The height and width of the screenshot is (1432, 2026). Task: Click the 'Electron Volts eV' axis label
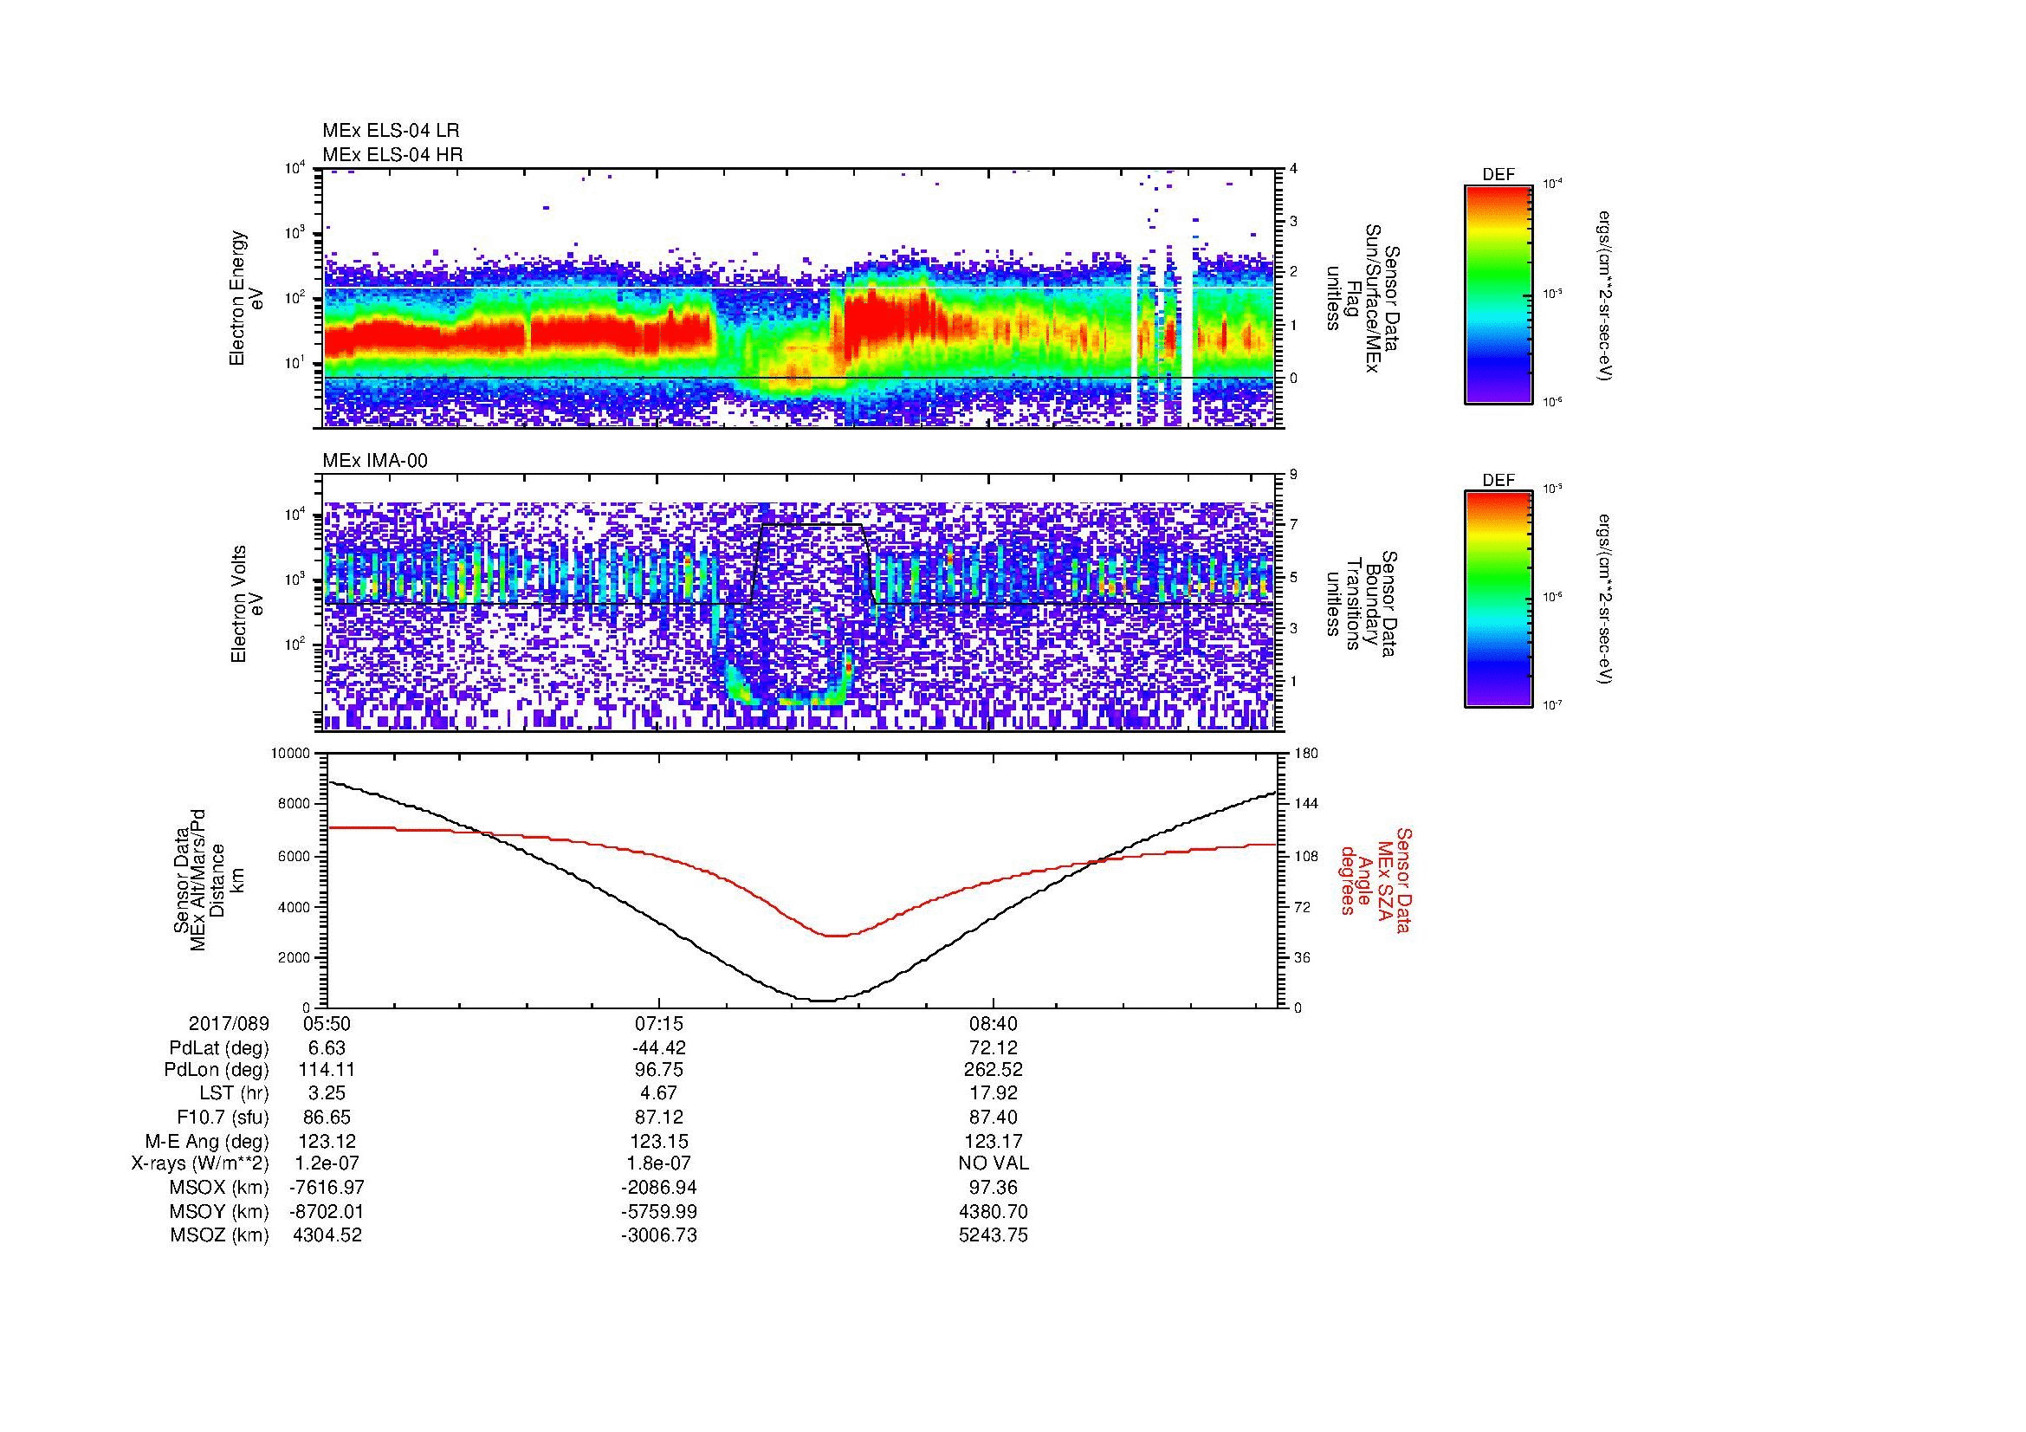pos(245,604)
